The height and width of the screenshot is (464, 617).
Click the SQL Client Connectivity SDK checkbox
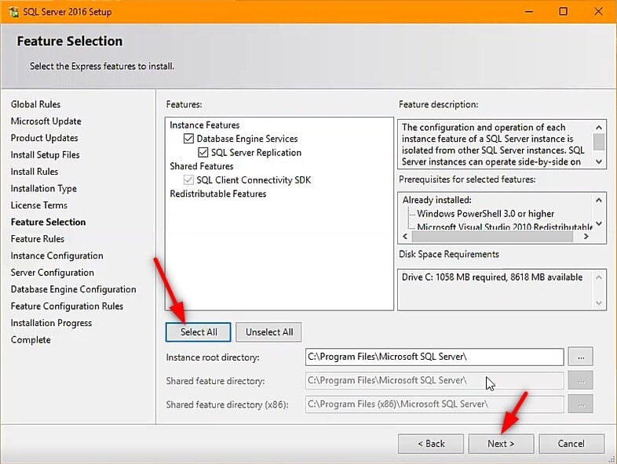click(x=189, y=180)
